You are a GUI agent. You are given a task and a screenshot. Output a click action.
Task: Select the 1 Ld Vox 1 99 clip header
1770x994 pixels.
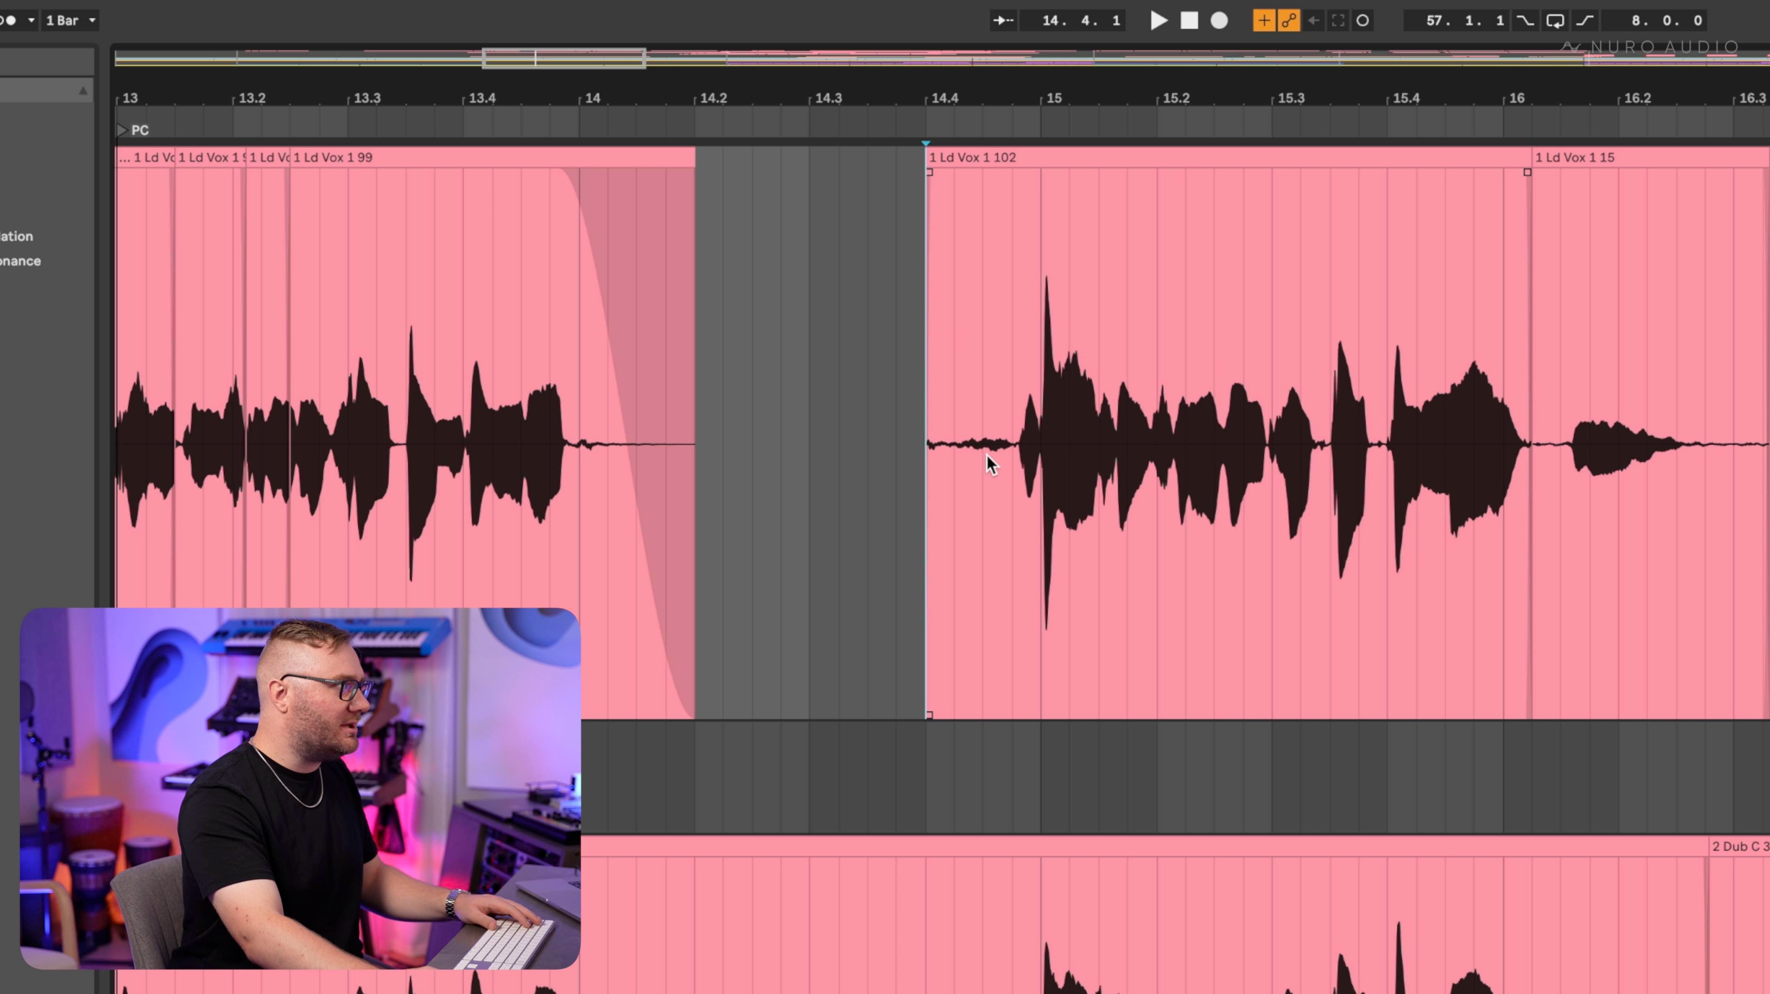(x=333, y=157)
